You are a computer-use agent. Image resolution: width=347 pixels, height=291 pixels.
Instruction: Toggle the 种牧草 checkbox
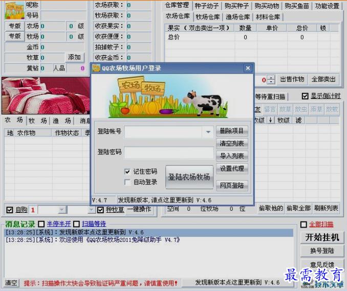pyautogui.click(x=100, y=210)
